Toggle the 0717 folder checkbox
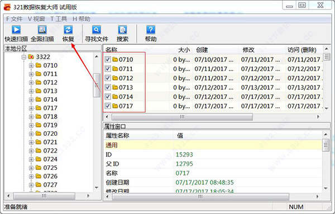Image resolution: width=335 pixels, height=214 pixels. click(108, 106)
